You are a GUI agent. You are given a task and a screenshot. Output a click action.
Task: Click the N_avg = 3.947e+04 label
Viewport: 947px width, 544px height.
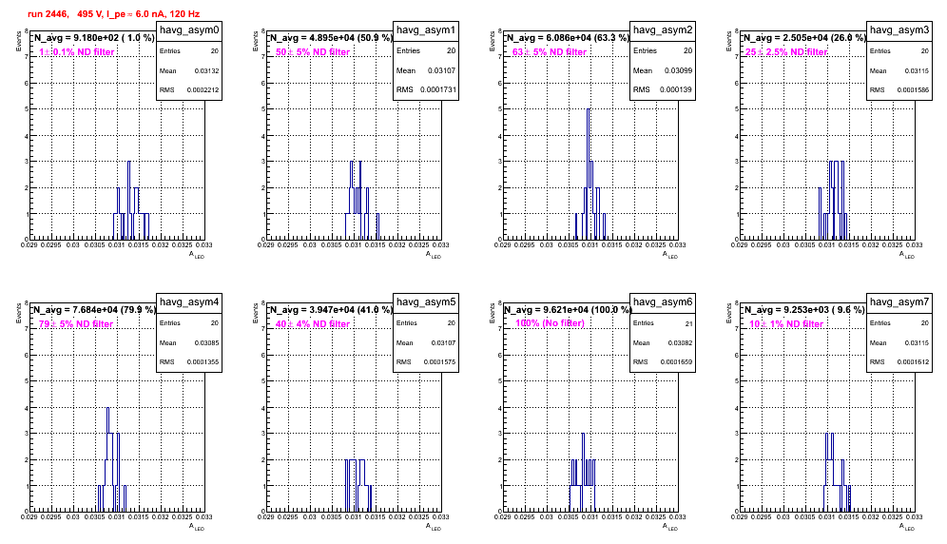330,309
